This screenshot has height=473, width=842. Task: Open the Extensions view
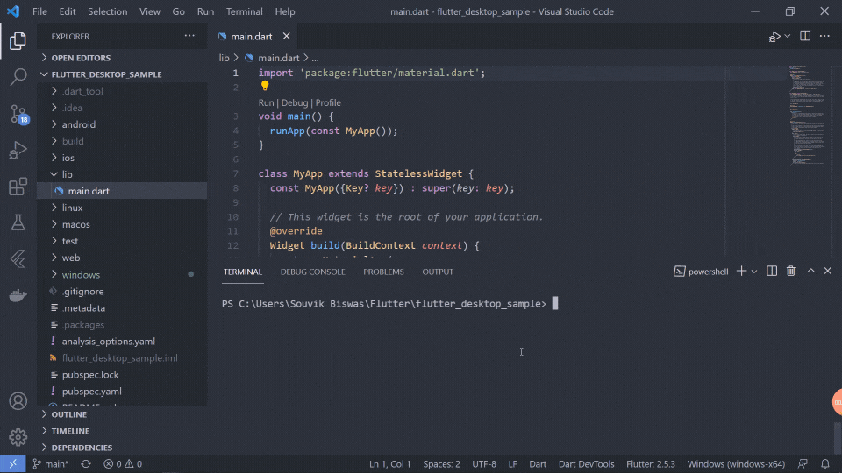click(18, 187)
